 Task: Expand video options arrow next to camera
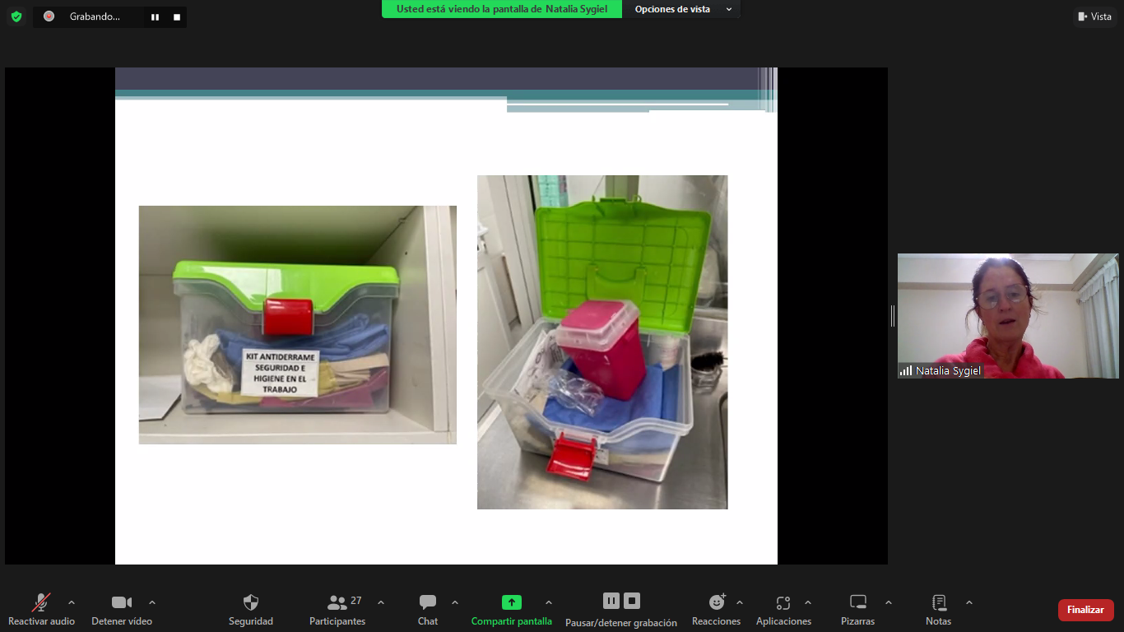(x=152, y=602)
